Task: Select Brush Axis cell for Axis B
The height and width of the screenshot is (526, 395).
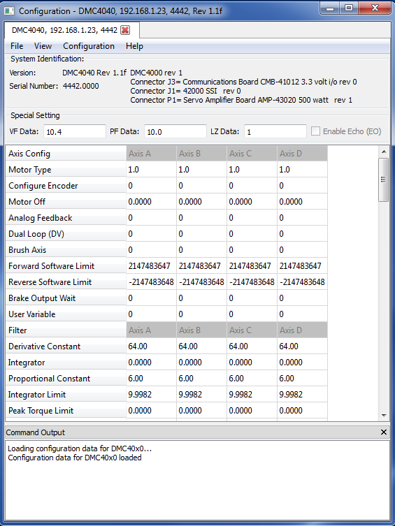Action: click(x=202, y=250)
